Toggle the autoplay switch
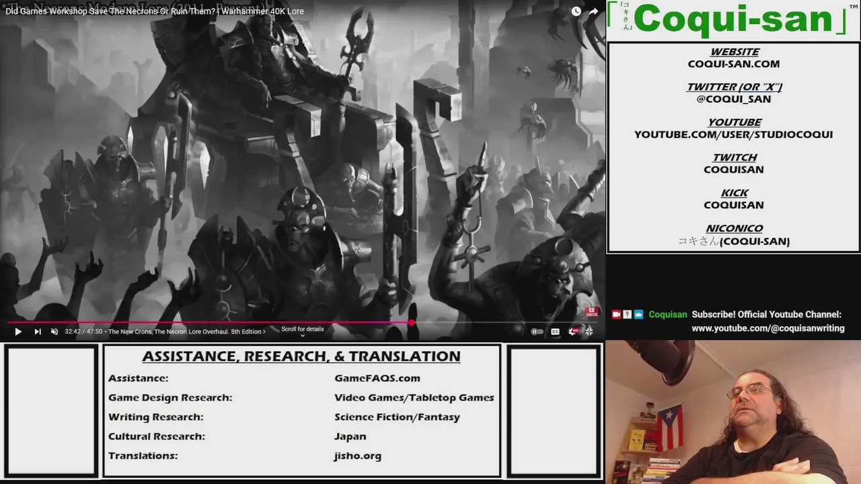Image resolution: width=861 pixels, height=484 pixels. coord(537,331)
